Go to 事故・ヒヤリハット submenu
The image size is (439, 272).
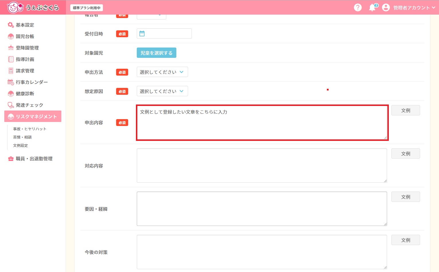click(x=30, y=129)
